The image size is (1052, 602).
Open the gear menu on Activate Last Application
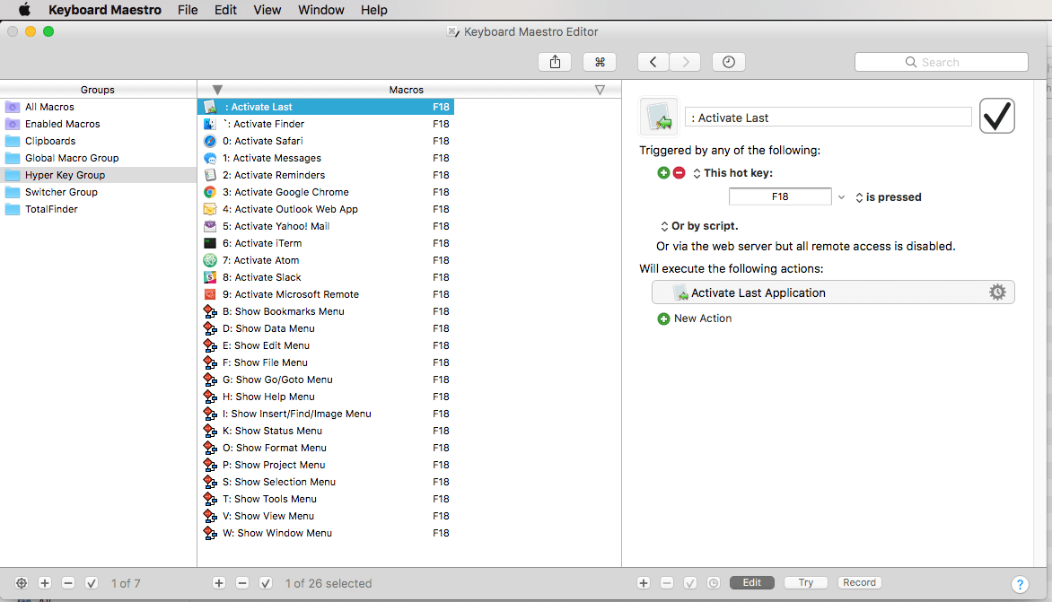tap(997, 292)
